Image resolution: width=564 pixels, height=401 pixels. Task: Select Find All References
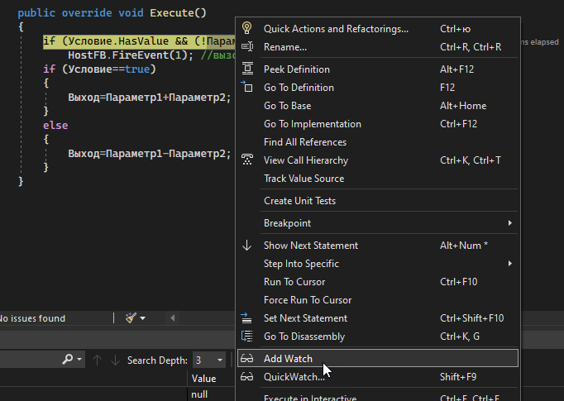click(378, 142)
